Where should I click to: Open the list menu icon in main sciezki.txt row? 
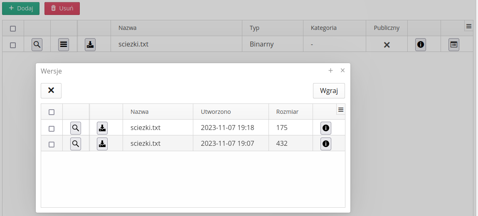[64, 44]
